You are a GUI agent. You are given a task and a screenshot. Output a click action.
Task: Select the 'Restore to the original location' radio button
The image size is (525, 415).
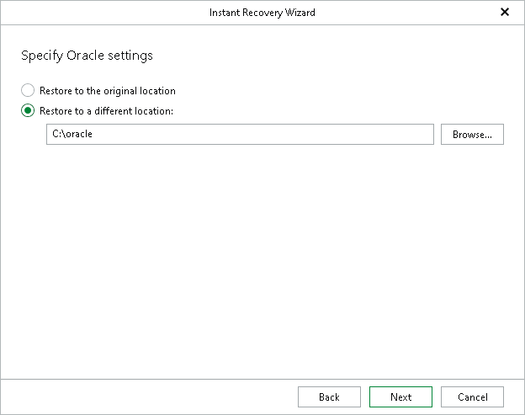coord(28,91)
